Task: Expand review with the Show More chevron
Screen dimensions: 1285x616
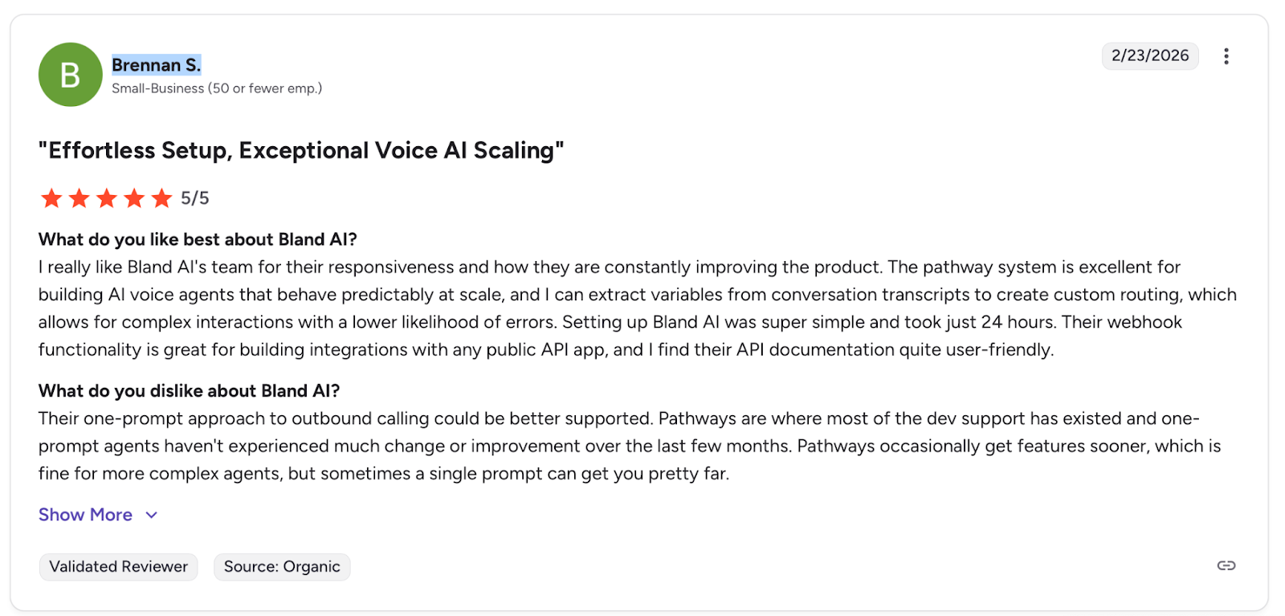Action: point(152,515)
